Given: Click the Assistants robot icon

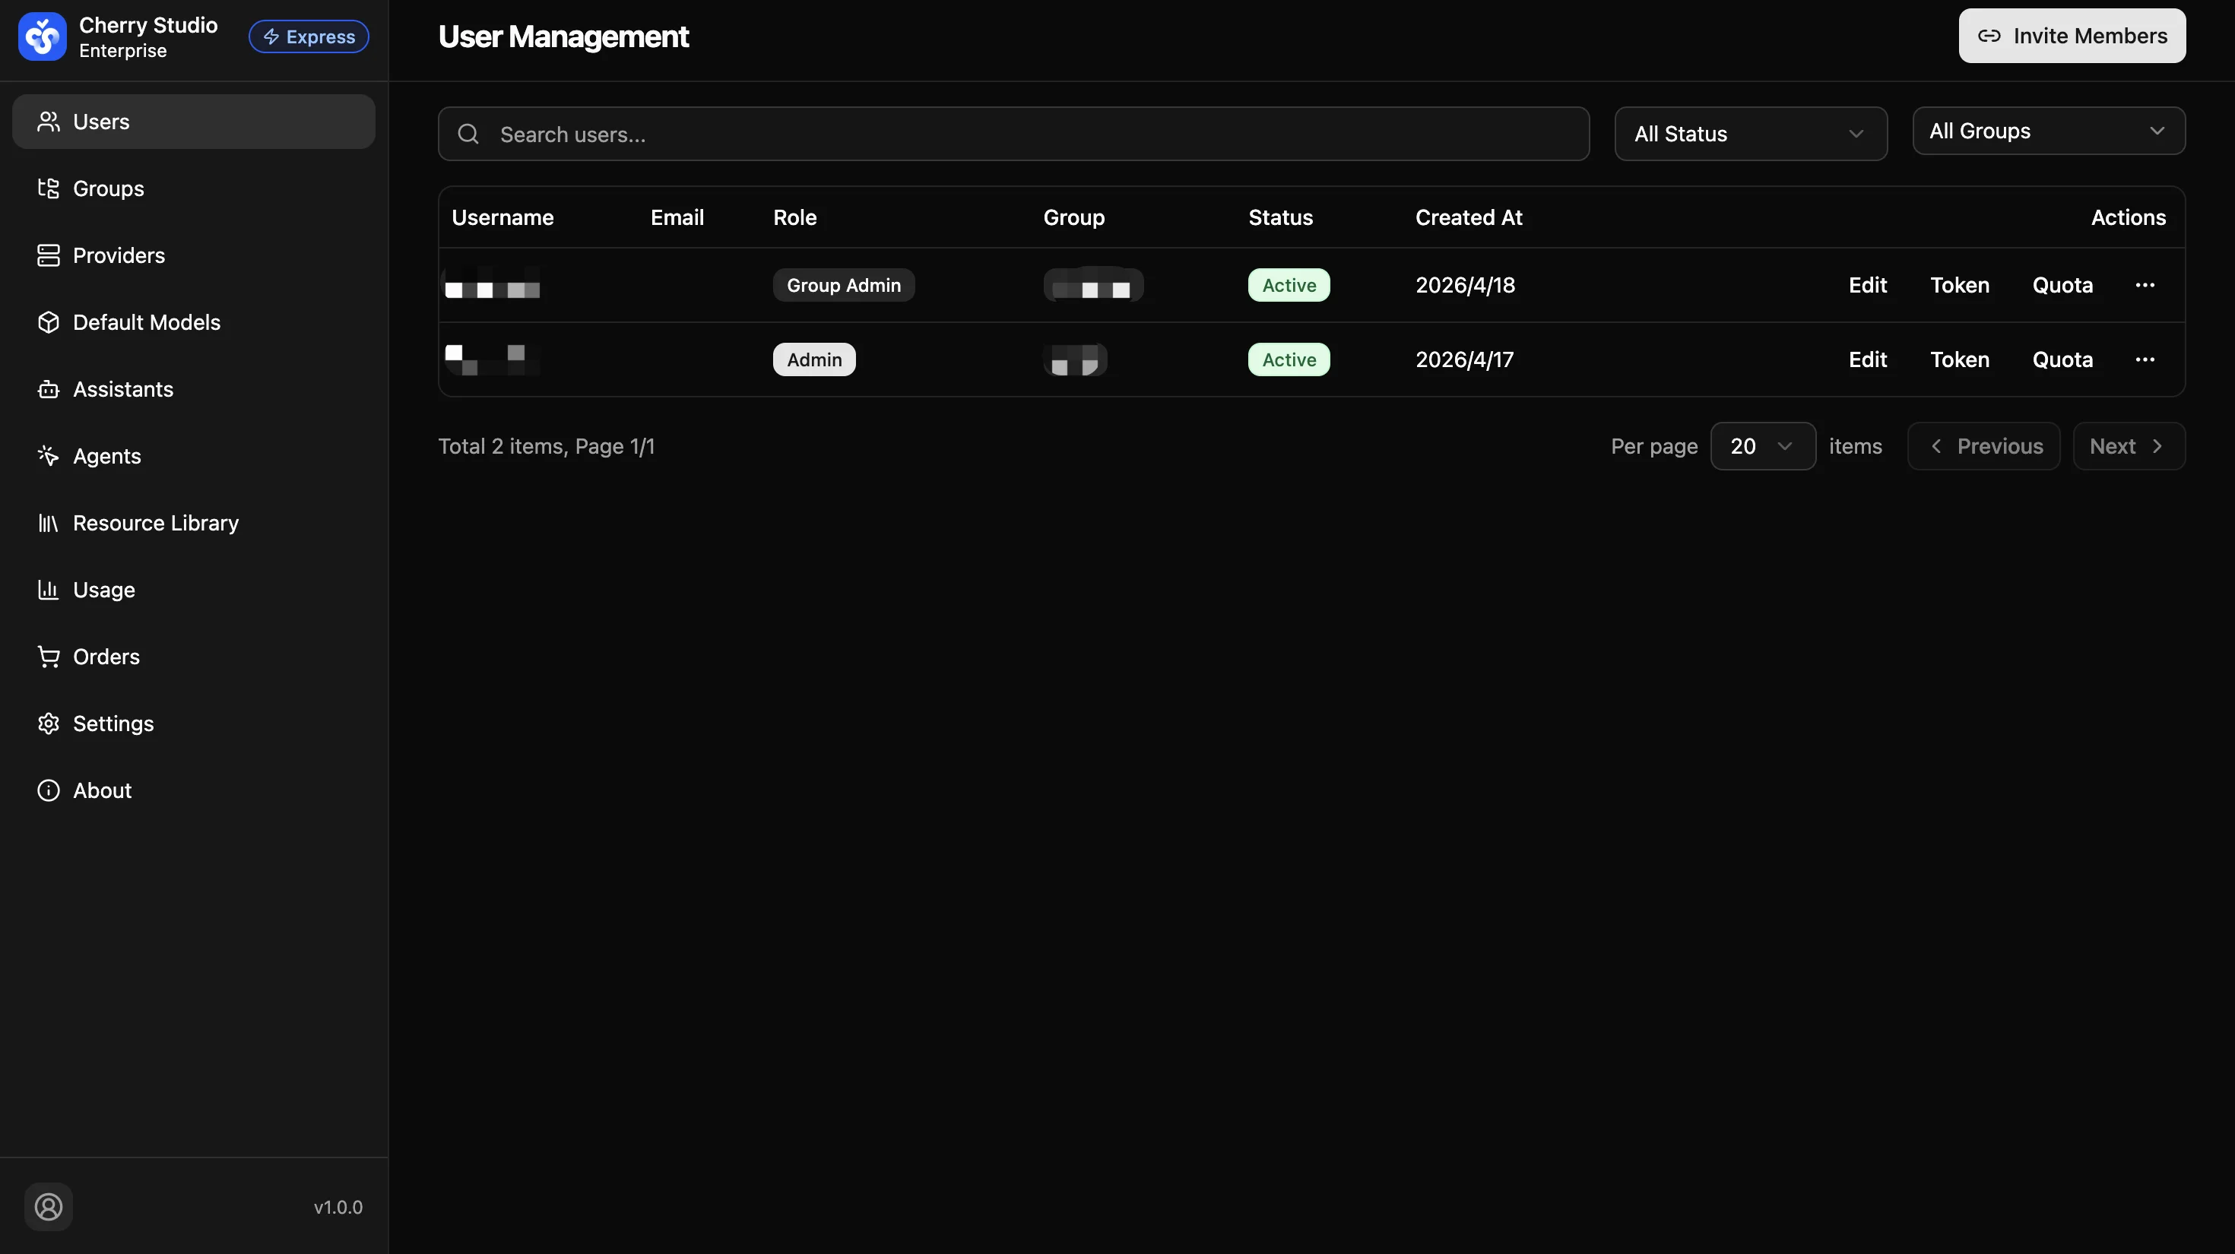Looking at the screenshot, I should (x=49, y=388).
